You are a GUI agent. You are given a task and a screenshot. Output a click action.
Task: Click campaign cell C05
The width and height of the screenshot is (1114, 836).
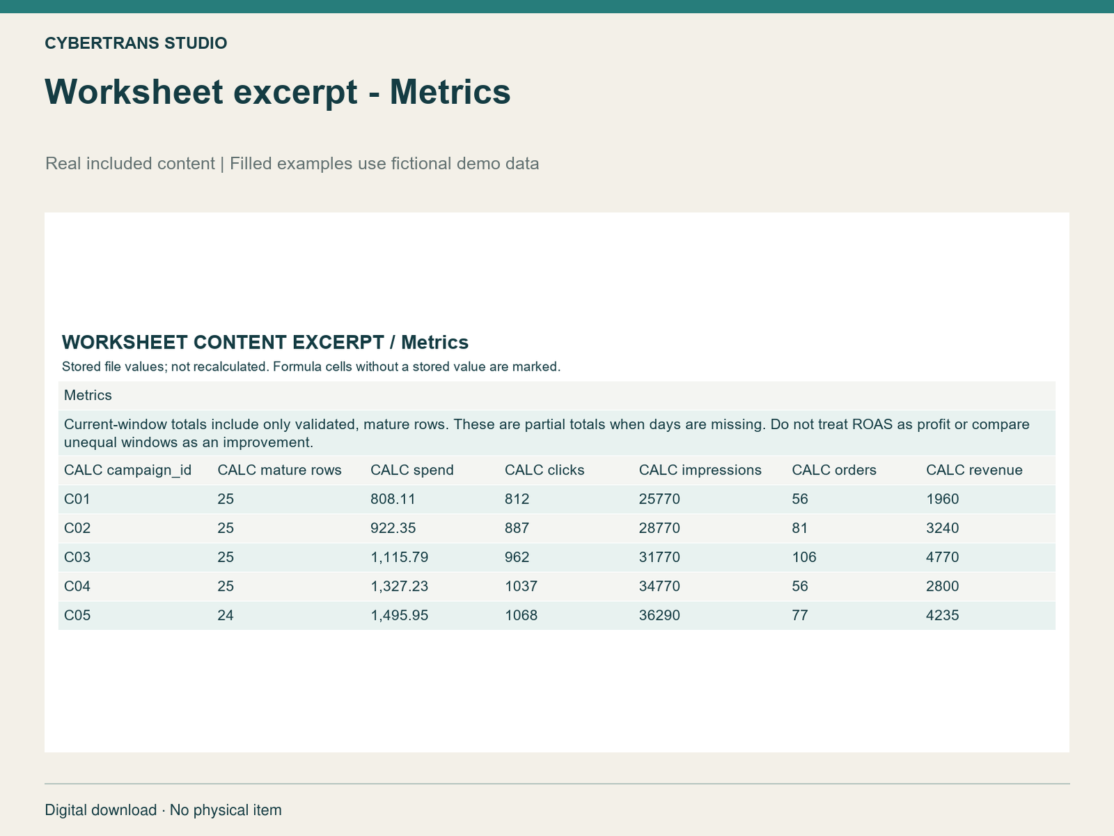[77, 616]
